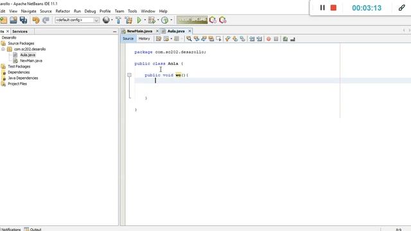Select the Java Dependencies node
Viewport: 411px width, 231px height.
tap(23, 78)
